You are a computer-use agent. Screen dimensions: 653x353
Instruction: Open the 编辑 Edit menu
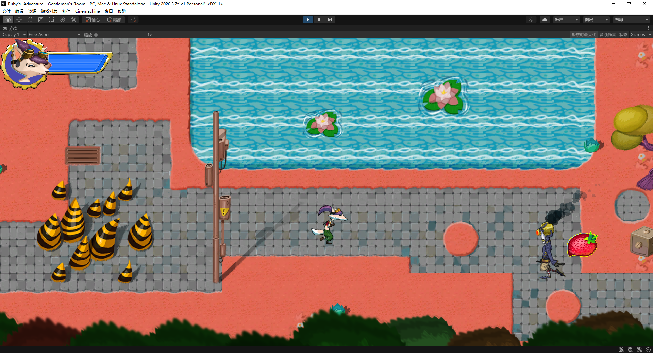coord(19,11)
